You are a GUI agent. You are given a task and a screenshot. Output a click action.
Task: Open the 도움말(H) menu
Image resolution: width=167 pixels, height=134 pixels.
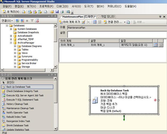tap(130, 6)
